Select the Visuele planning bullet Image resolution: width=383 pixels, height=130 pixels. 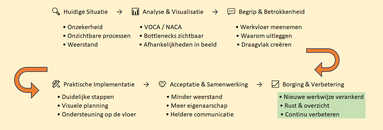(85, 106)
